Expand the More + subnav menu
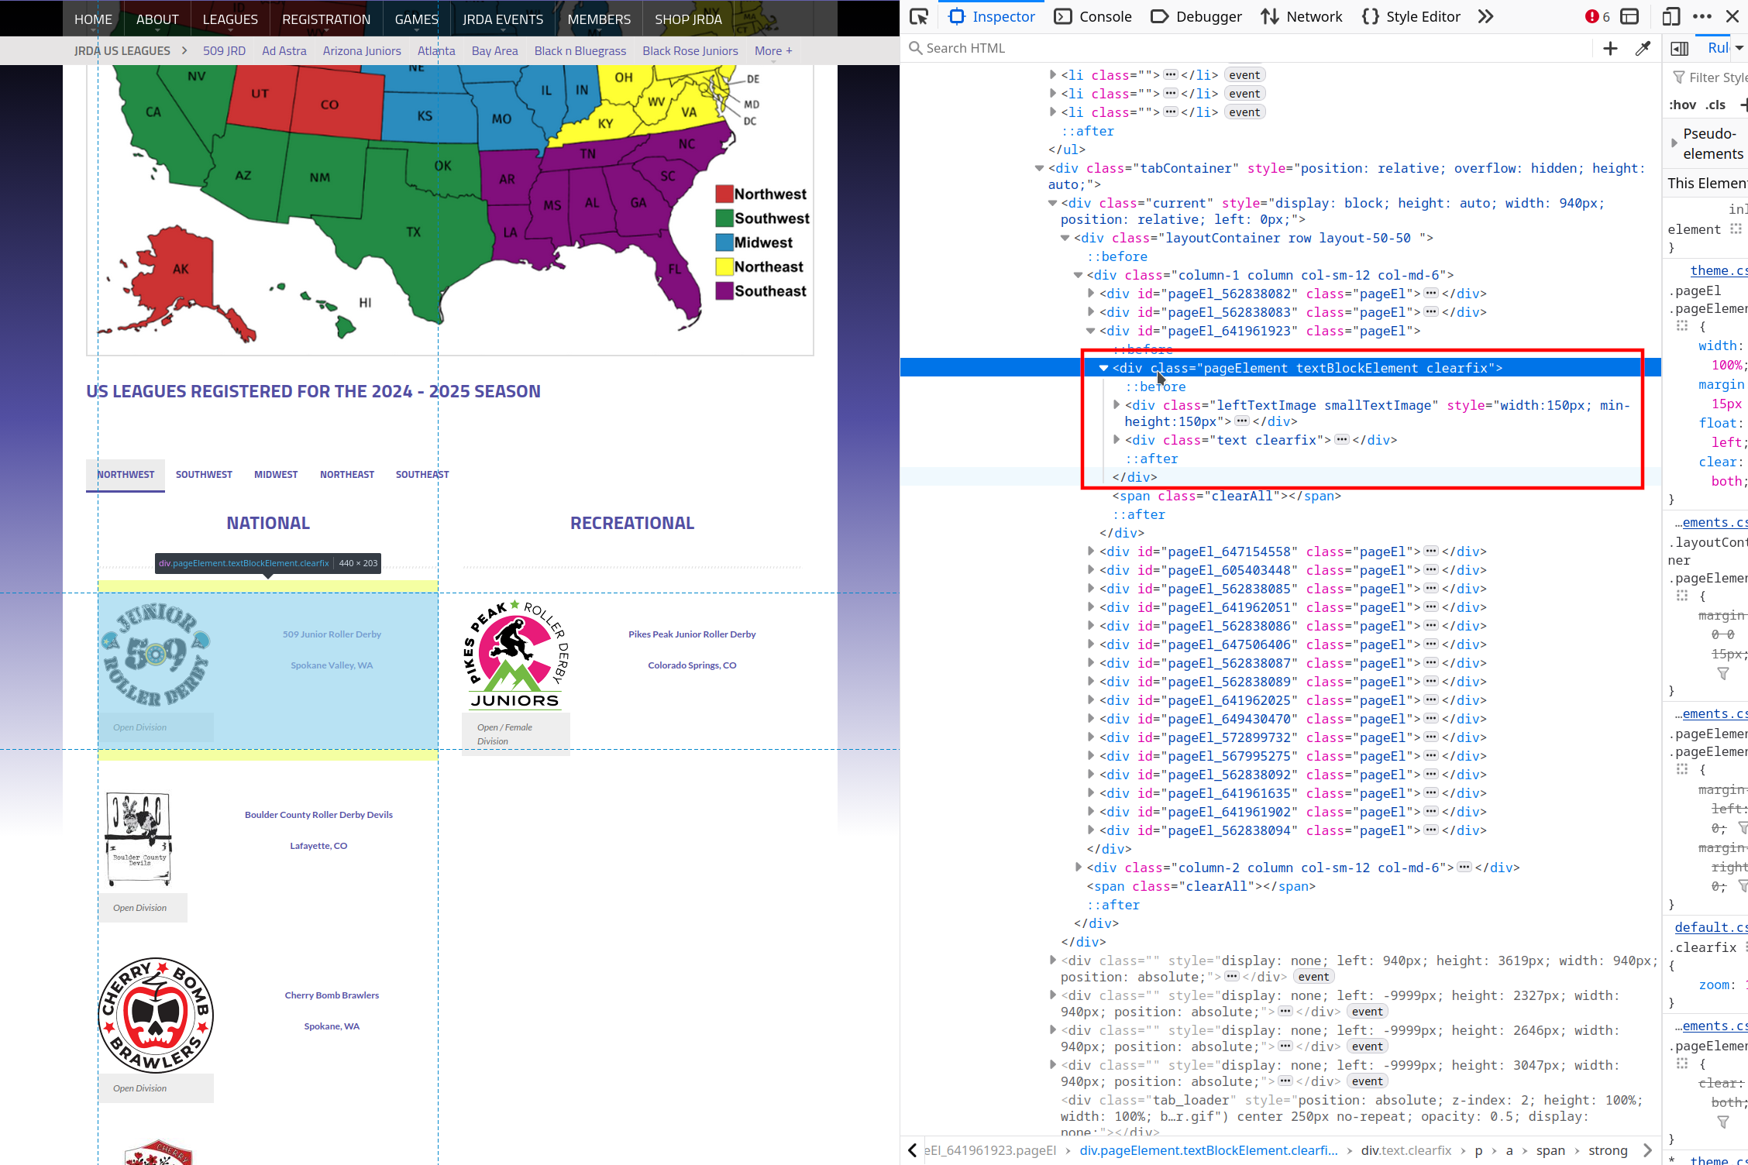1748x1165 pixels. pos(773,51)
